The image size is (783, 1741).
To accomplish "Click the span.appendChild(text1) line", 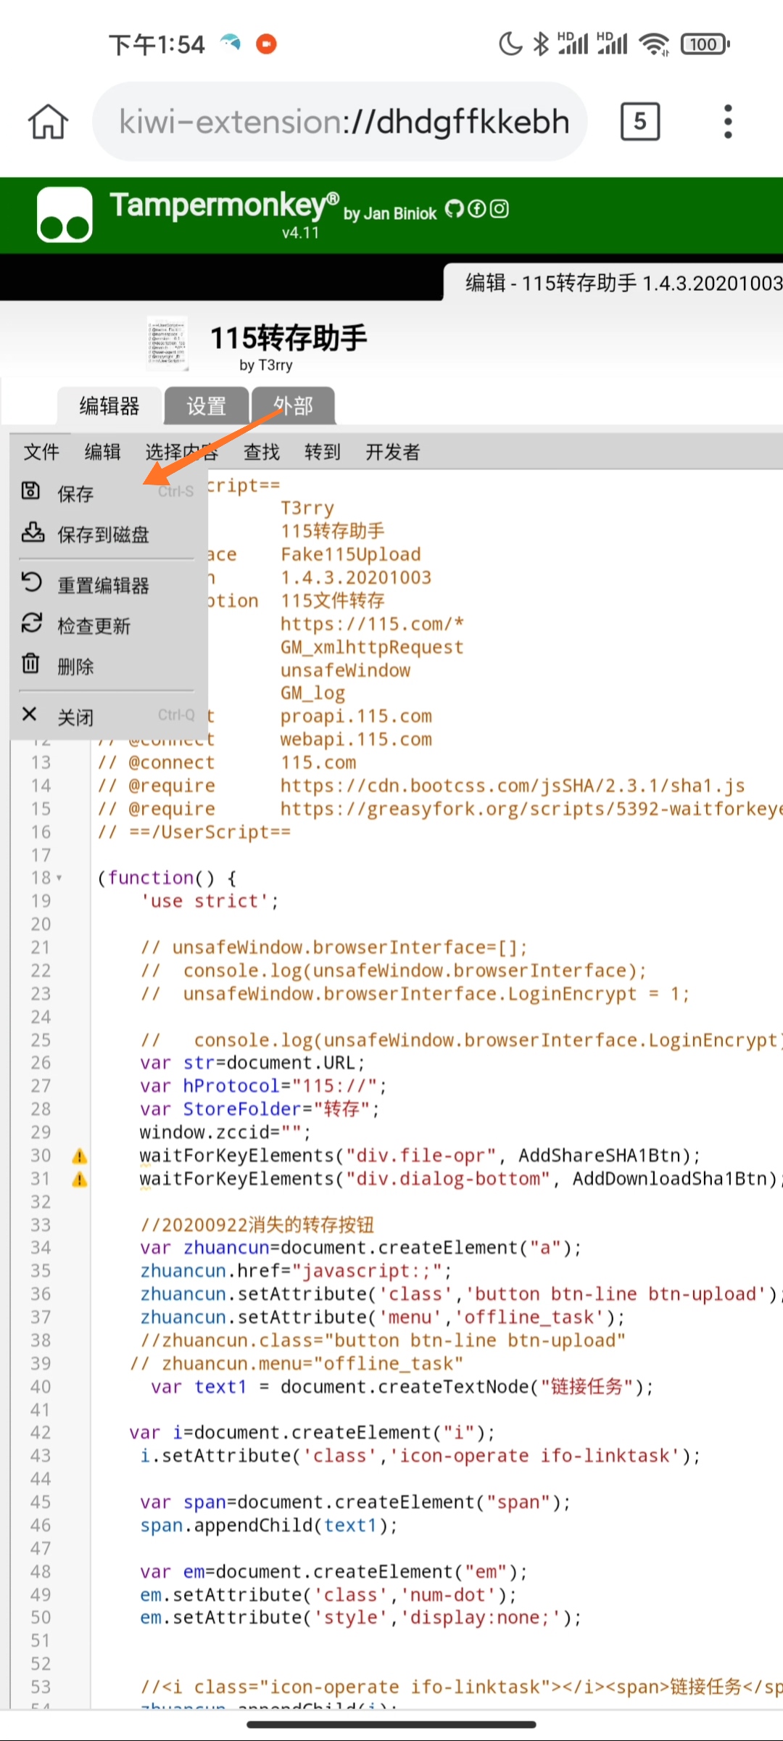I will point(269,1526).
